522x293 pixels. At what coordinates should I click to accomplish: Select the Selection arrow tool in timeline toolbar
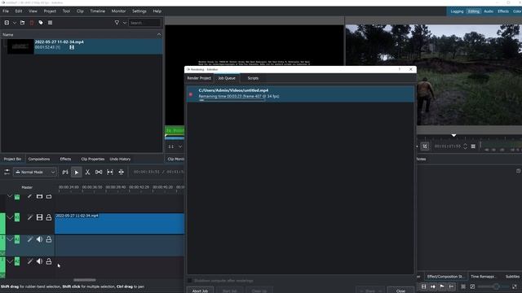point(76,172)
